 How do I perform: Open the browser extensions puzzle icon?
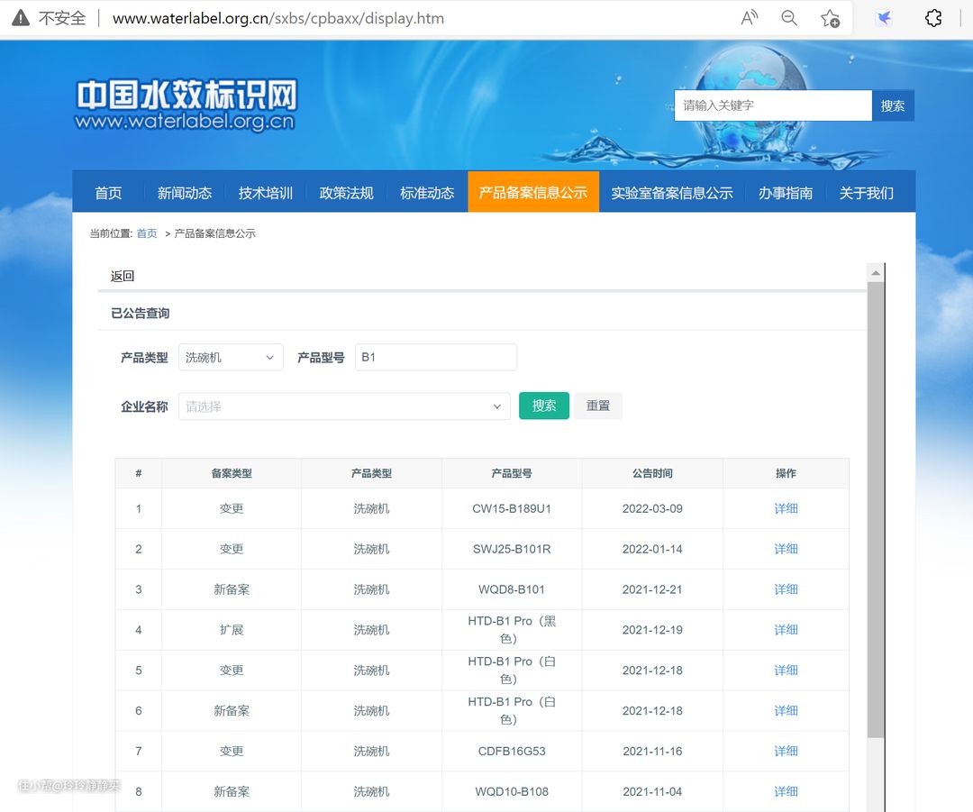(x=933, y=18)
